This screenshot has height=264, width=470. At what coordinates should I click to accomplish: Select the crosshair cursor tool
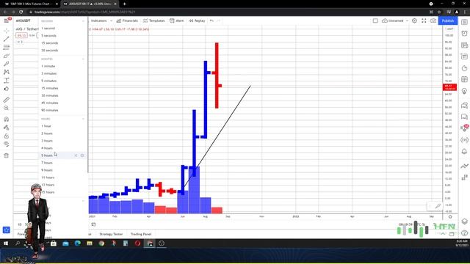tap(7, 31)
